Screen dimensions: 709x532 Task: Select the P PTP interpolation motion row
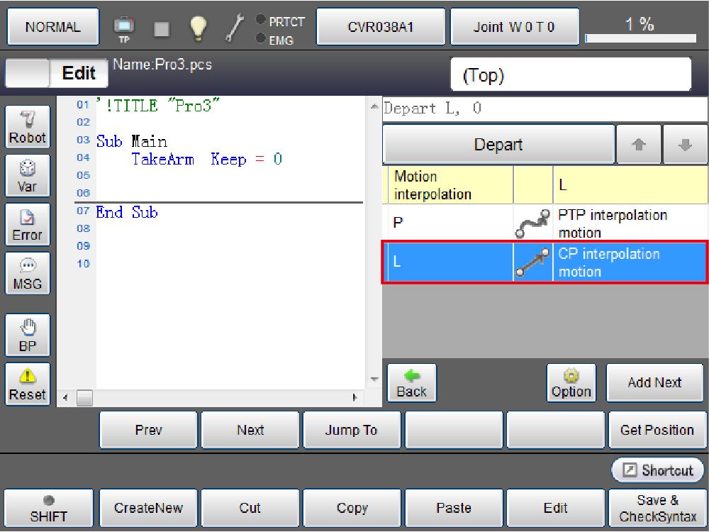tap(545, 223)
